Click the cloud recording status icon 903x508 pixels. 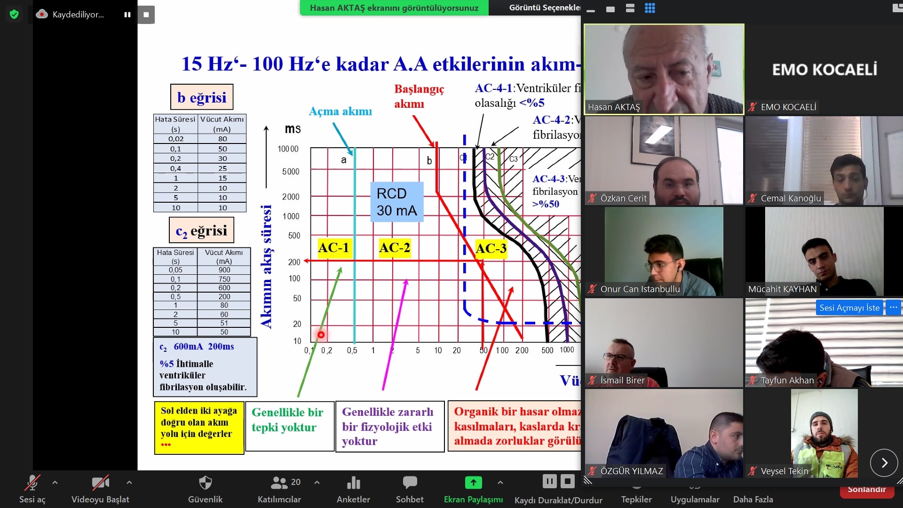42,14
